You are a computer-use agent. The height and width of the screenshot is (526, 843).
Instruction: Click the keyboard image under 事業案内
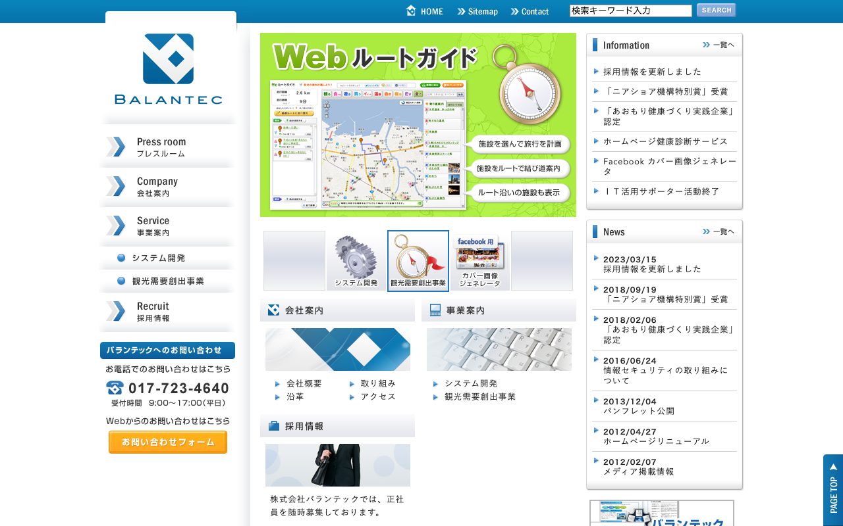click(499, 350)
